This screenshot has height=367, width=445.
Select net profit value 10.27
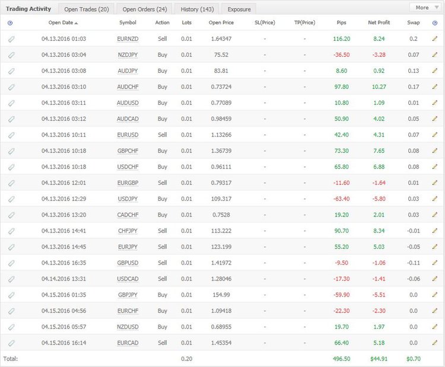click(x=379, y=87)
